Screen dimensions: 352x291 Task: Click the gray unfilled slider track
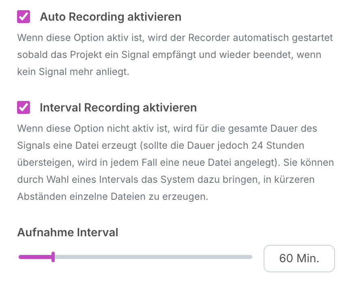tap(154, 257)
